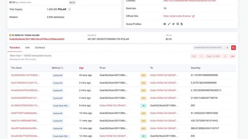Click the external link icon beside official site
This screenshot has width=248, height=139.
[193, 16]
